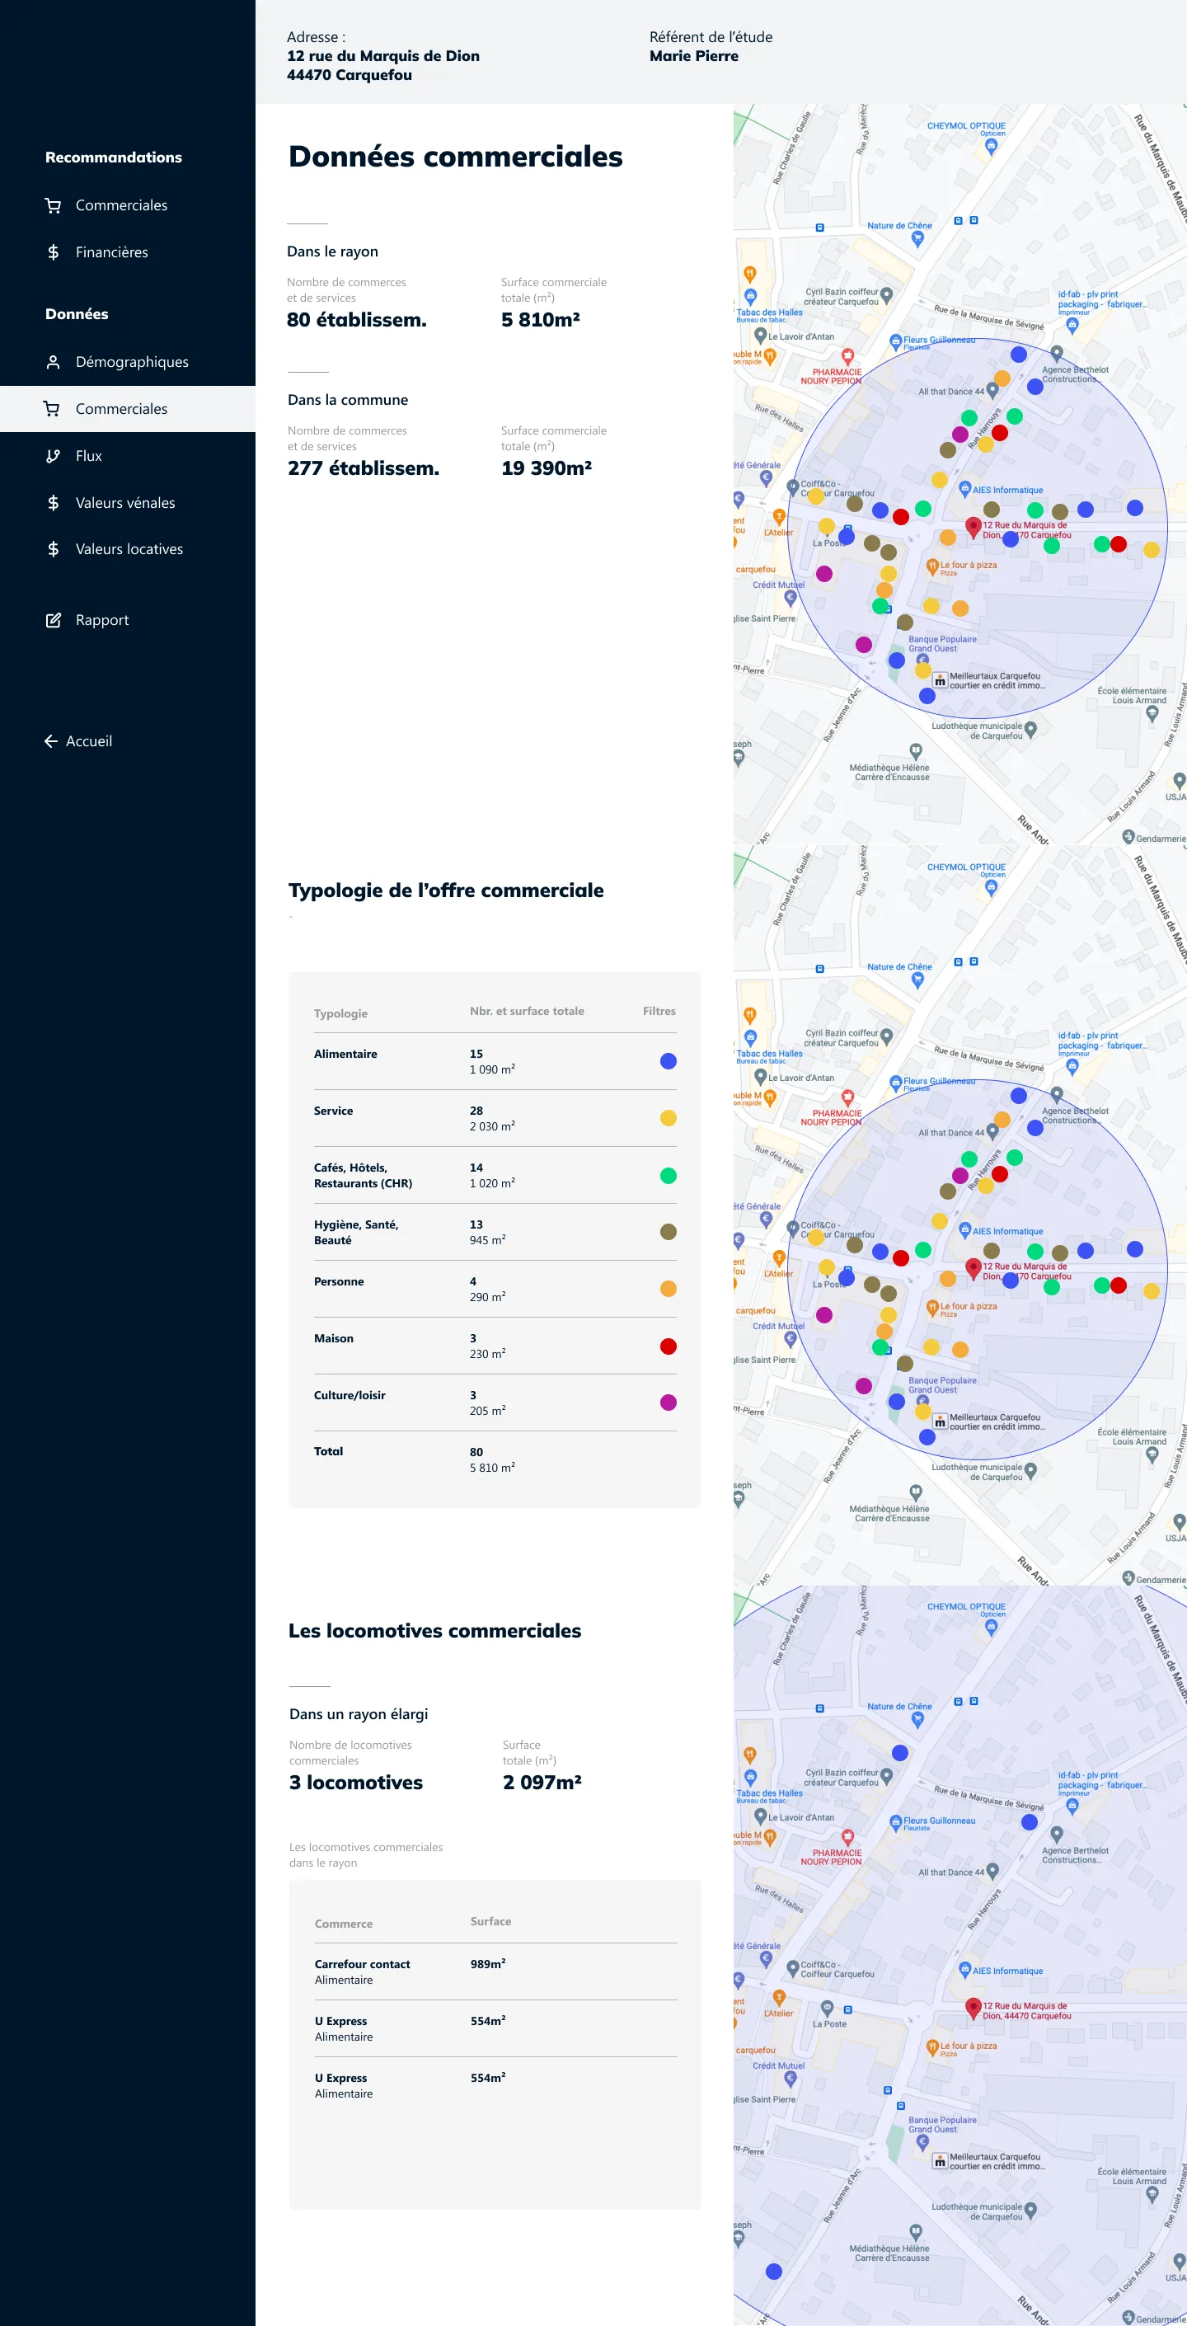Click the edit icon beside Rapport
1187x2326 pixels.
tap(54, 620)
